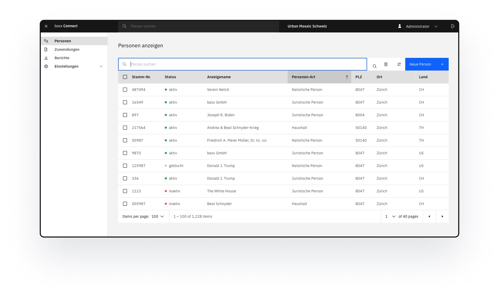Go to next page arrow

click(x=442, y=216)
